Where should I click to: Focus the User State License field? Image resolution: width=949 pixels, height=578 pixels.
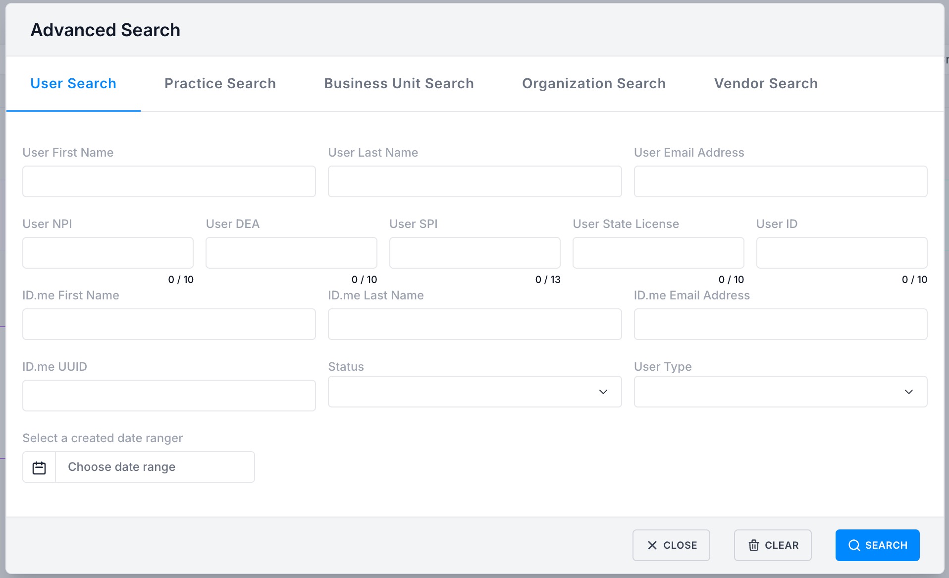pyautogui.click(x=658, y=253)
